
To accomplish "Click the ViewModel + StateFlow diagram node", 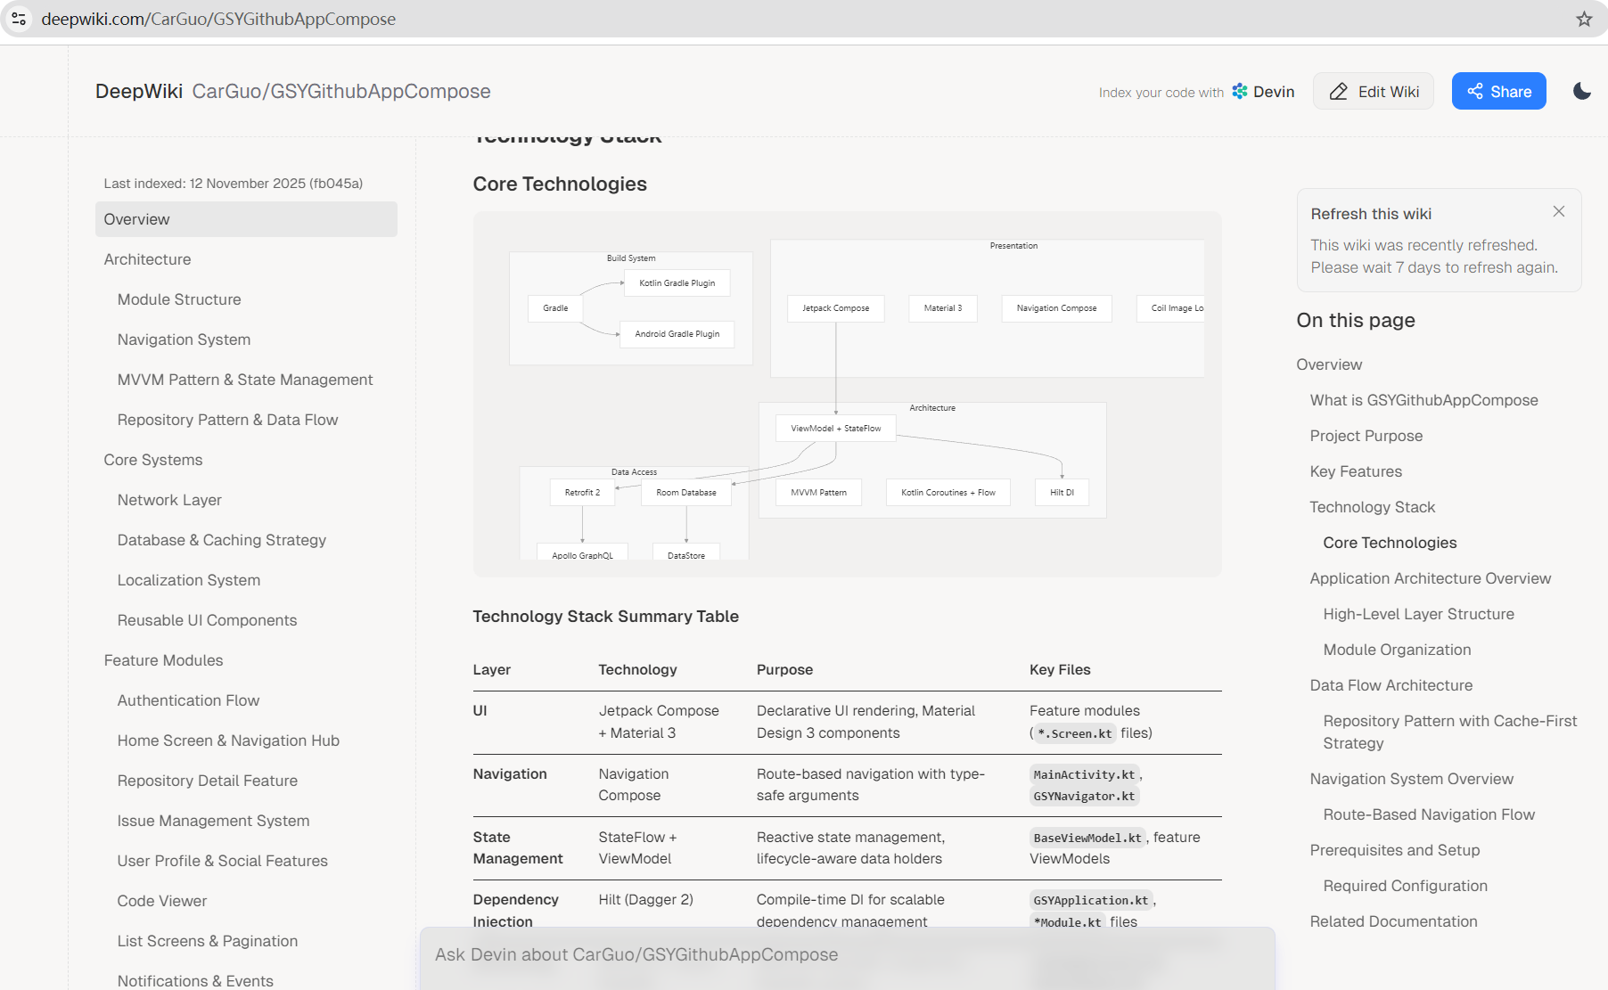I will pos(835,429).
